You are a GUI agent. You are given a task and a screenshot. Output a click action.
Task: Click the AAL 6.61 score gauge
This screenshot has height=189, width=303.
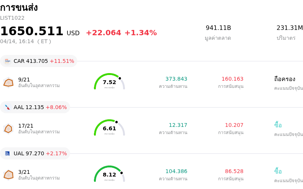point(109,128)
